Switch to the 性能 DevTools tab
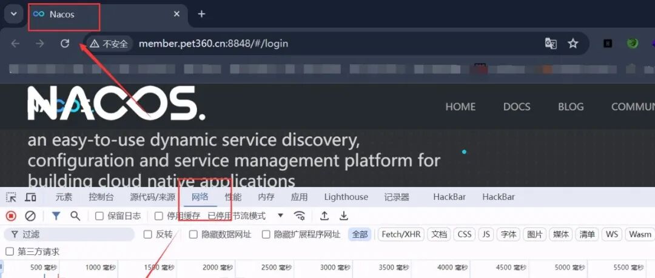 tap(233, 197)
